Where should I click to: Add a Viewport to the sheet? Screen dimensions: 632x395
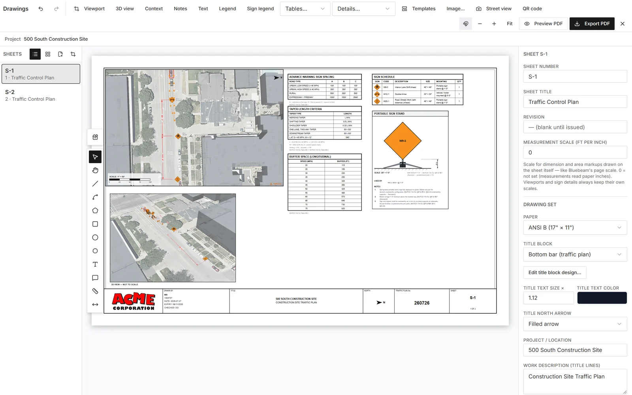point(89,9)
